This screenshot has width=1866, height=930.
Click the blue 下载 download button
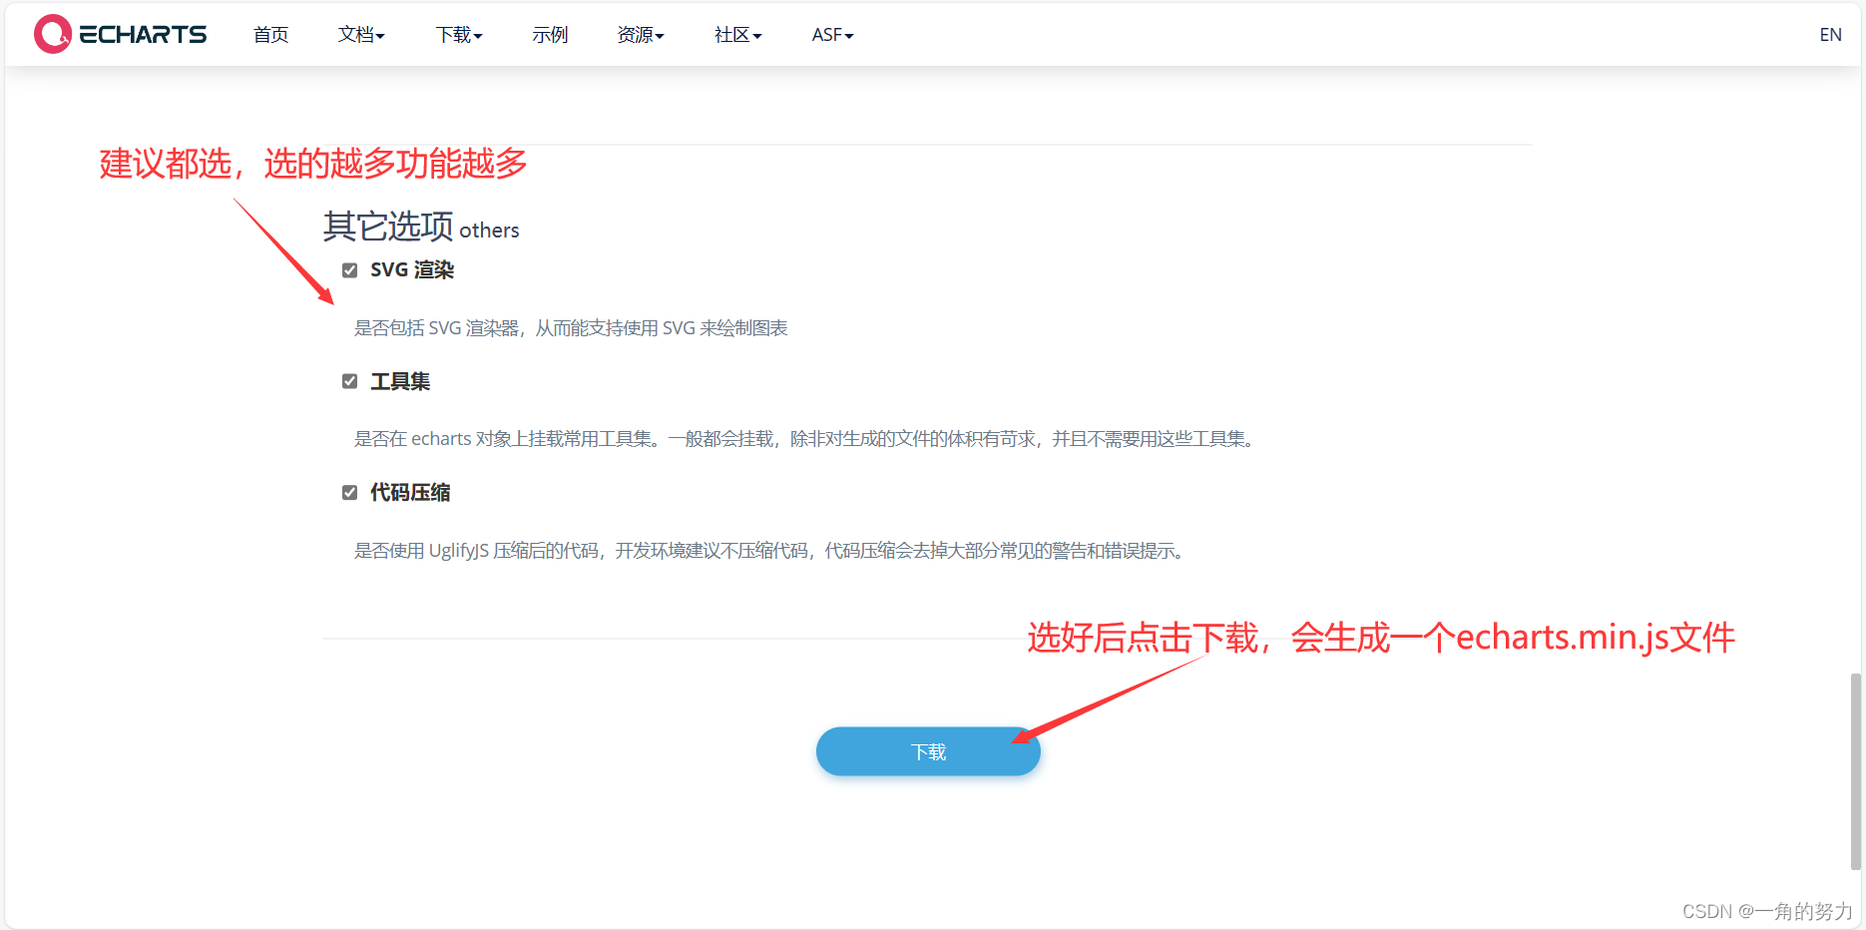(x=928, y=751)
